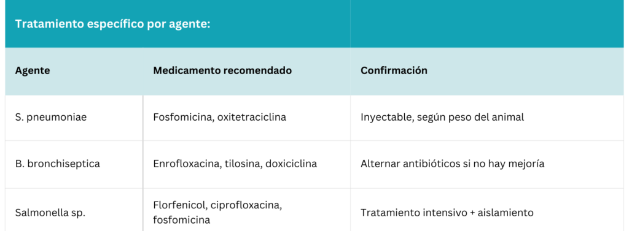629x231 pixels.
Task: Select the 'Medicamento recomendado' column header
Action: (x=222, y=70)
